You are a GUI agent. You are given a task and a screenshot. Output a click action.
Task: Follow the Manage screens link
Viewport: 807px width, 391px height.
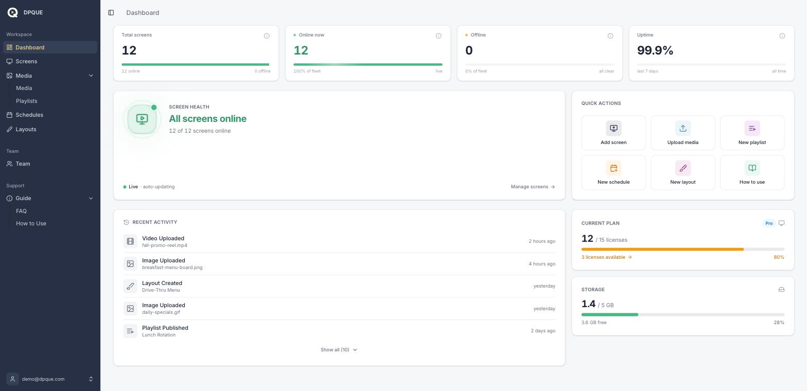533,187
